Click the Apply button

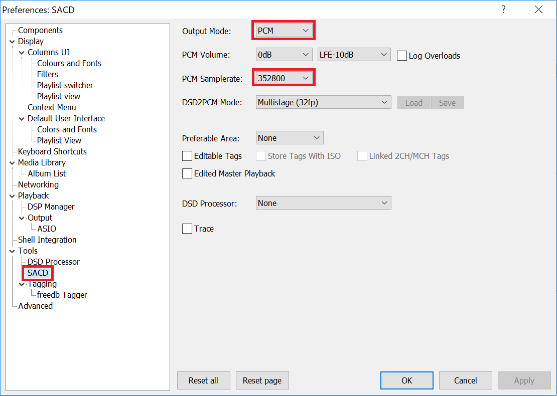click(x=524, y=380)
